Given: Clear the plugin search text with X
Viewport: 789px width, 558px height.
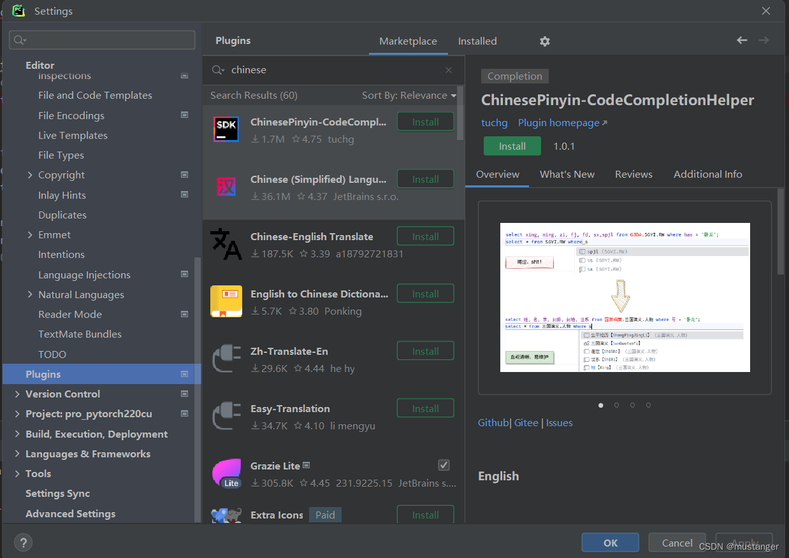Looking at the screenshot, I should tap(449, 70).
